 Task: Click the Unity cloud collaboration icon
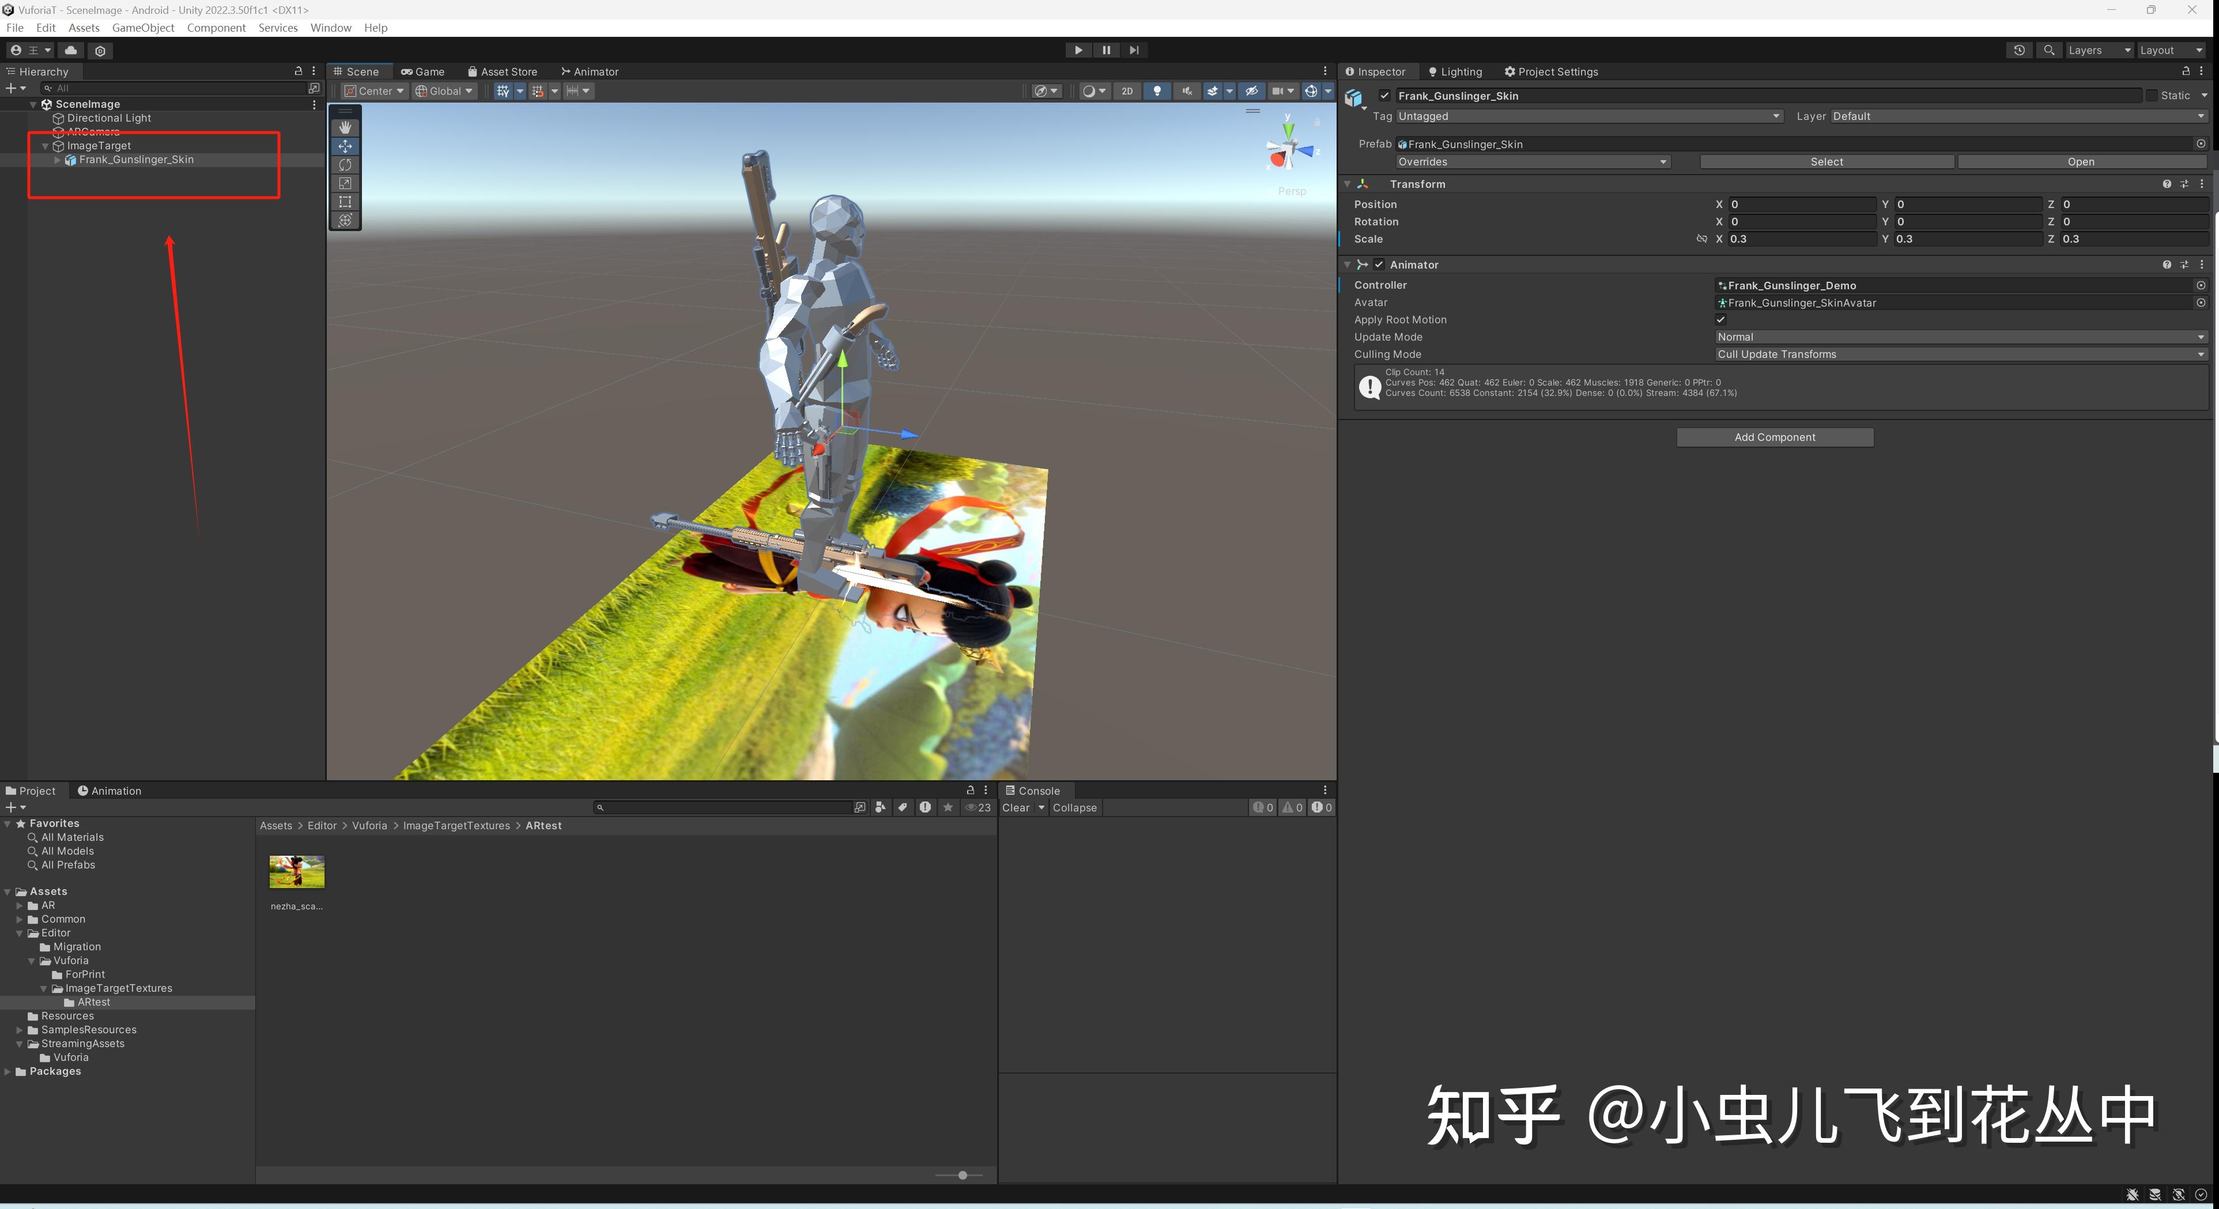[70, 50]
